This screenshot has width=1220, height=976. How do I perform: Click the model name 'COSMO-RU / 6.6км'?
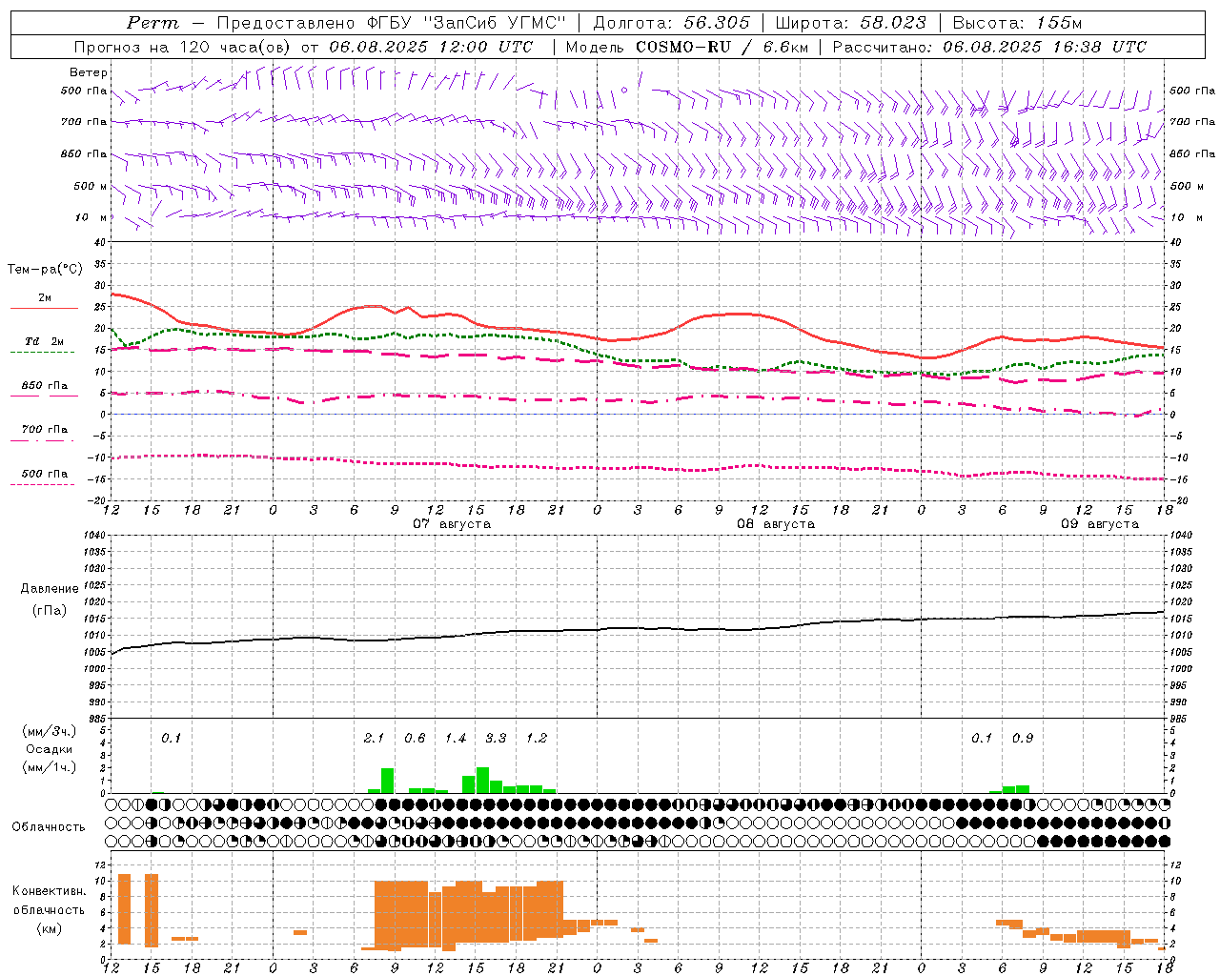tap(722, 47)
